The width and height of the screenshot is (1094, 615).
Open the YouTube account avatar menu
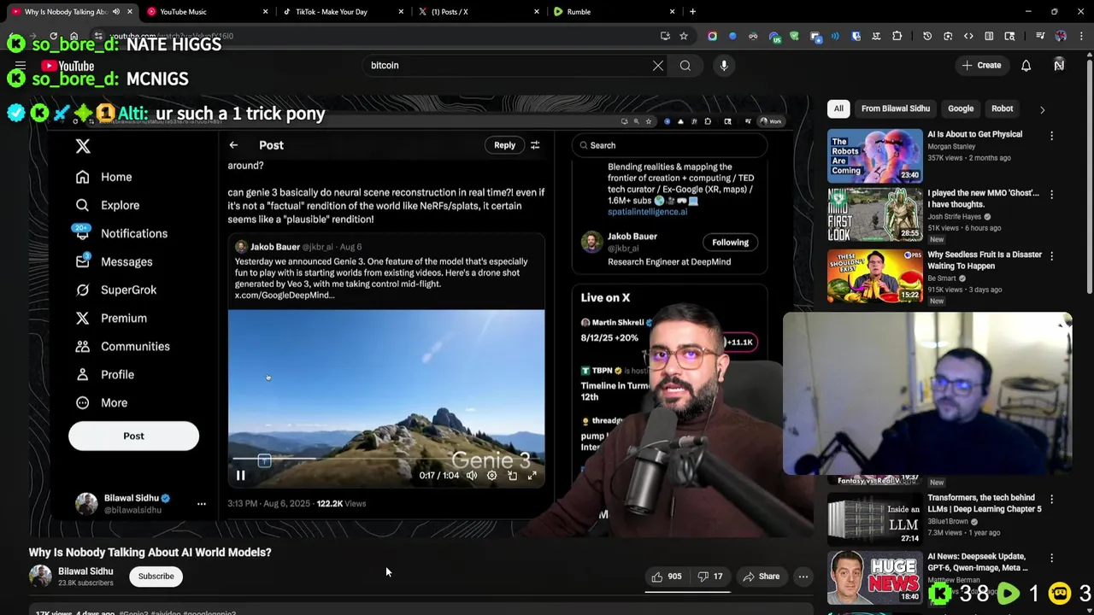1059,65
